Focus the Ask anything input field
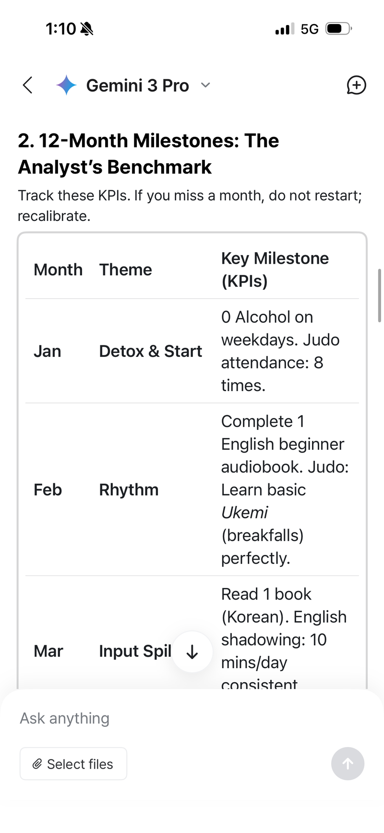This screenshot has height=833, width=384. pos(192,718)
